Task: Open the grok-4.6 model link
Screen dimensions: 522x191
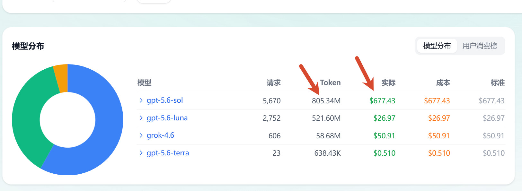Action: [160, 135]
